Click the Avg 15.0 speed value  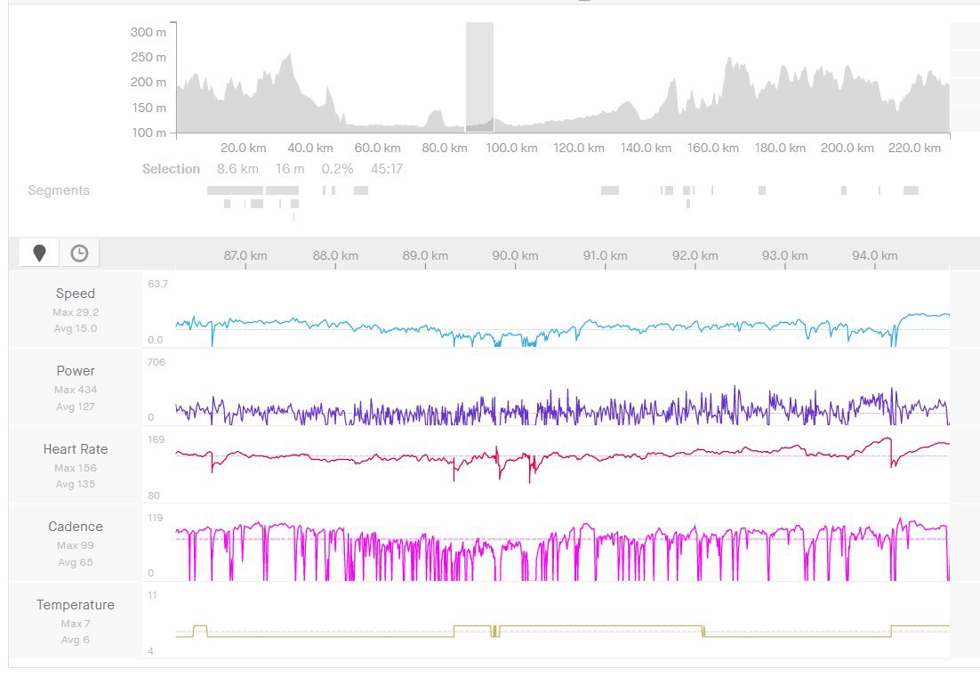76,328
